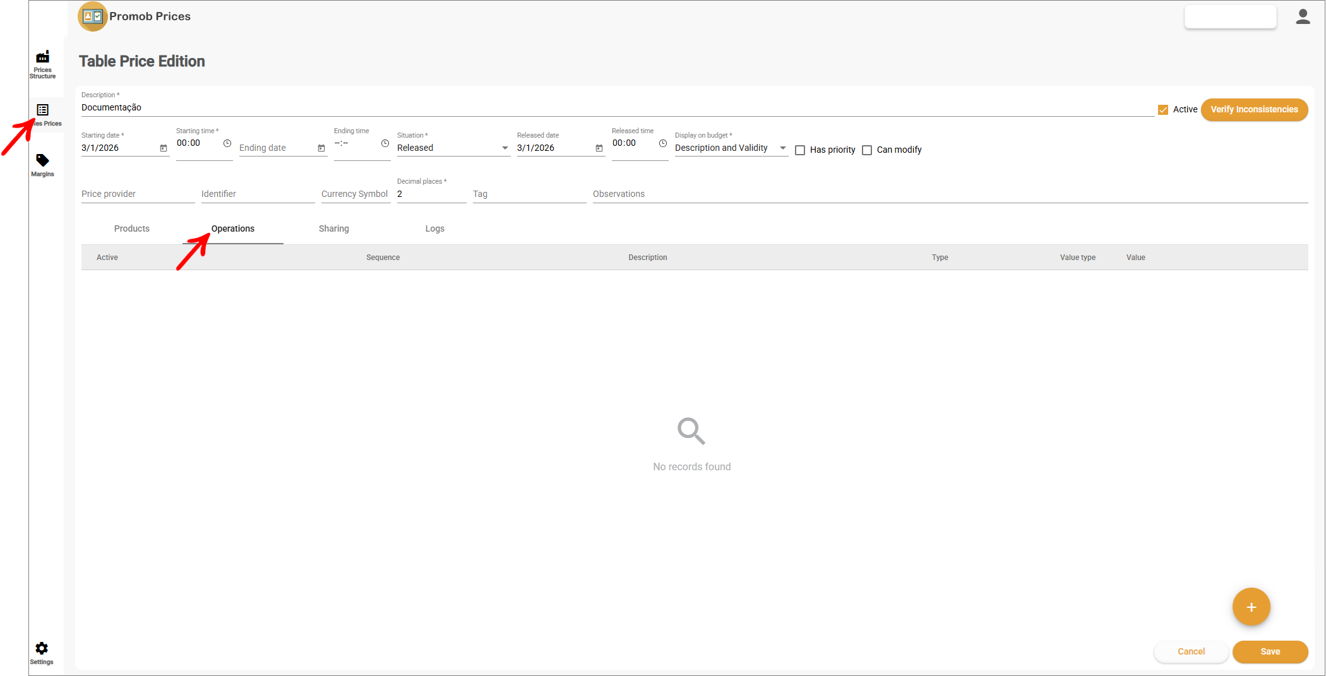Enable Has priority checkbox
This screenshot has height=676, width=1326.
point(800,150)
